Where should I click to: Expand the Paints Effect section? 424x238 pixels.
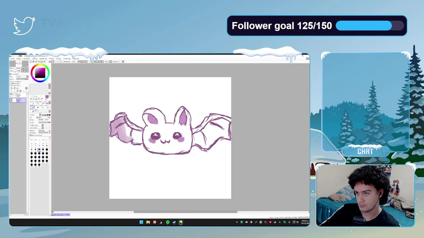[x=10, y=74]
